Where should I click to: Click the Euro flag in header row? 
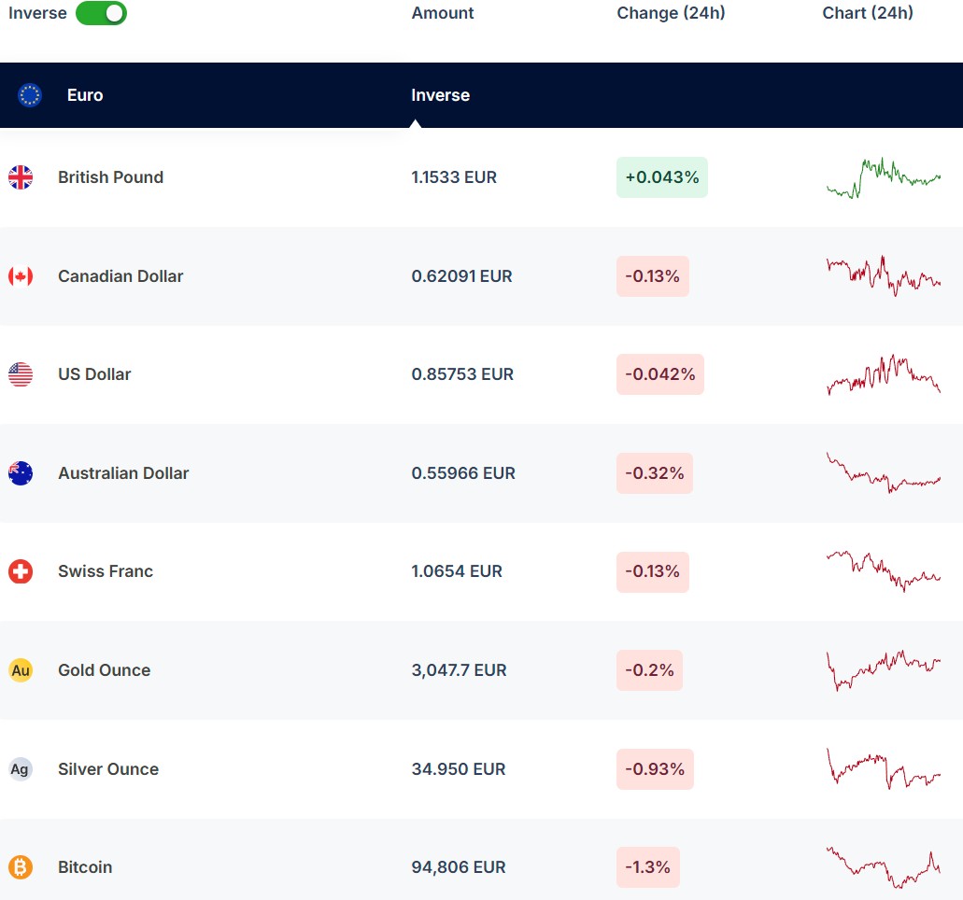(30, 95)
